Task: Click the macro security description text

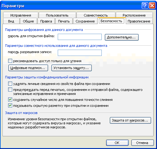Action: 54,123
